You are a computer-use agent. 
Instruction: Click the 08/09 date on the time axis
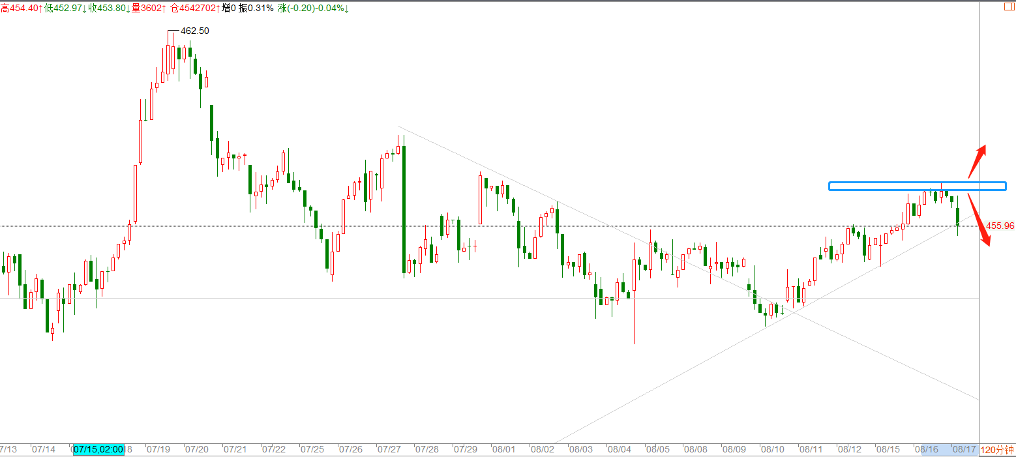(x=734, y=450)
